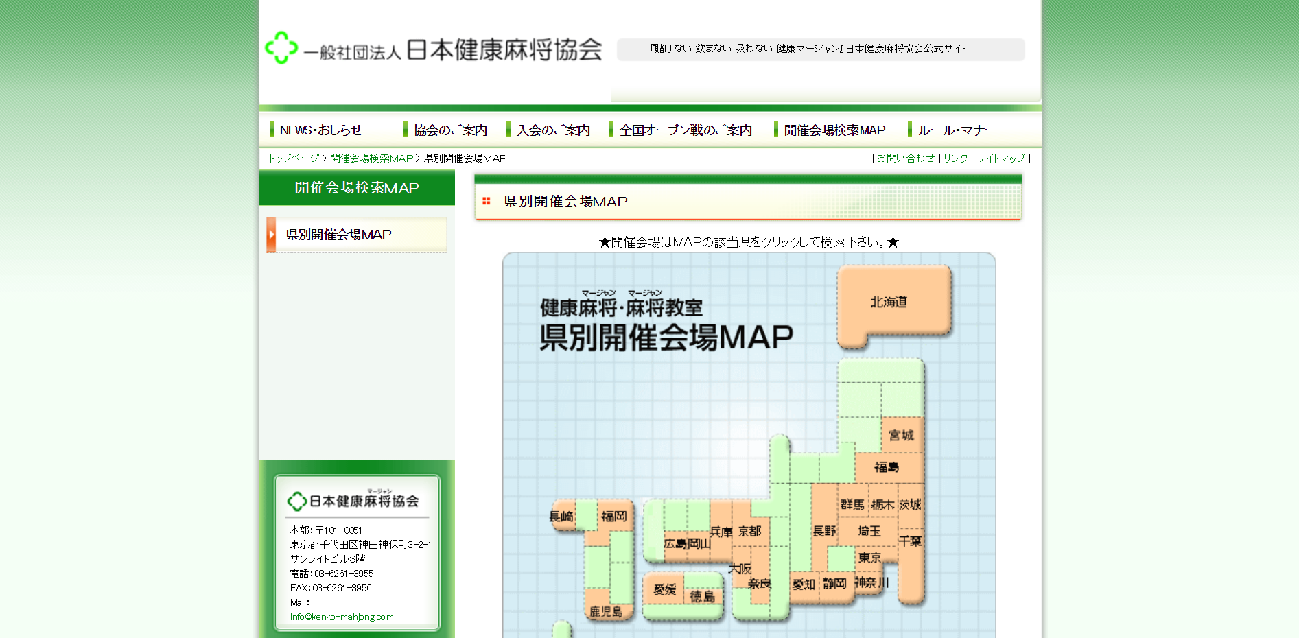
Task: Choose 兵庫 on the map
Action: [721, 531]
